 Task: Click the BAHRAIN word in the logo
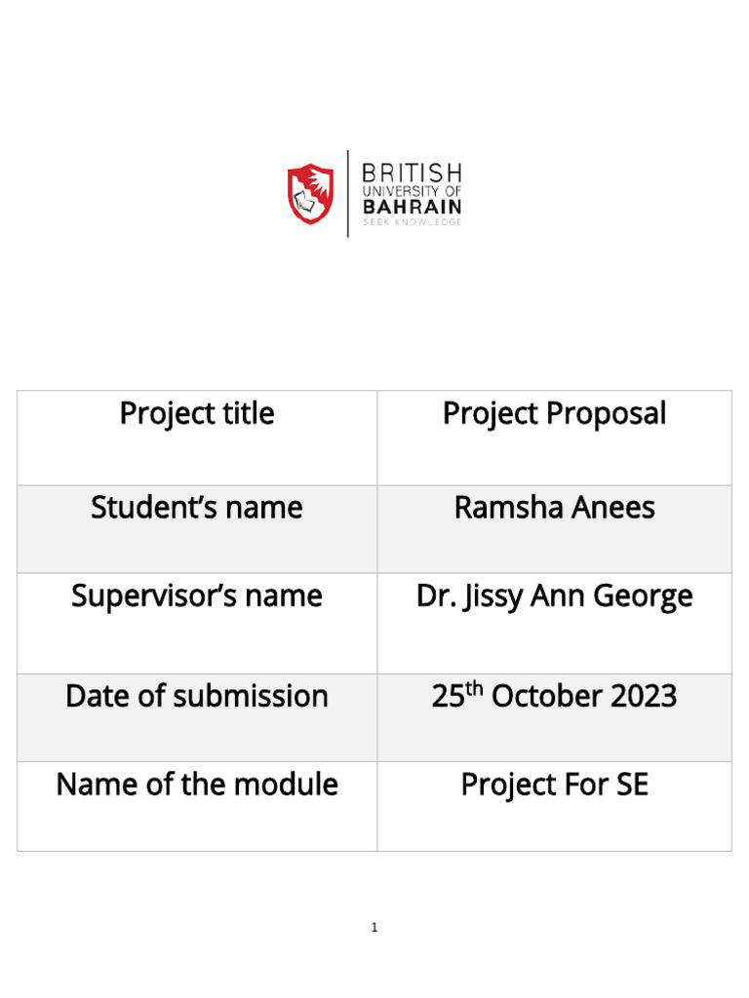412,207
